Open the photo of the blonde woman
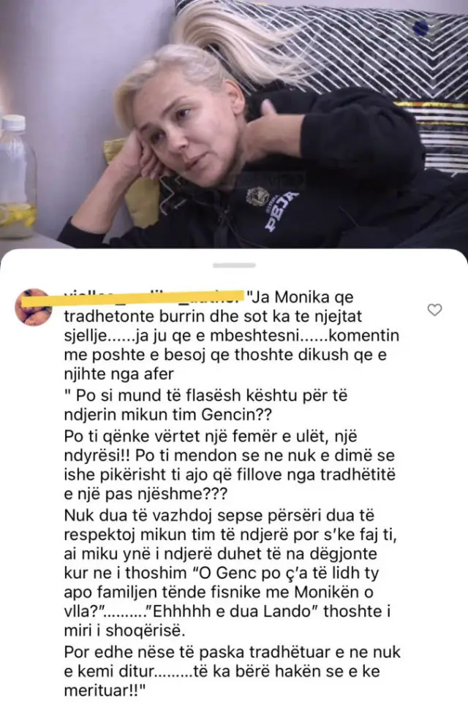The image size is (468, 708). pyautogui.click(x=234, y=123)
